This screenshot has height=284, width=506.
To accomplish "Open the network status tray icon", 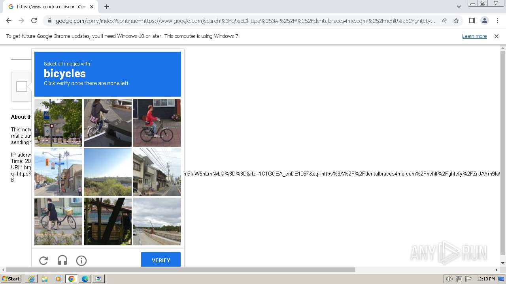I will (459, 279).
